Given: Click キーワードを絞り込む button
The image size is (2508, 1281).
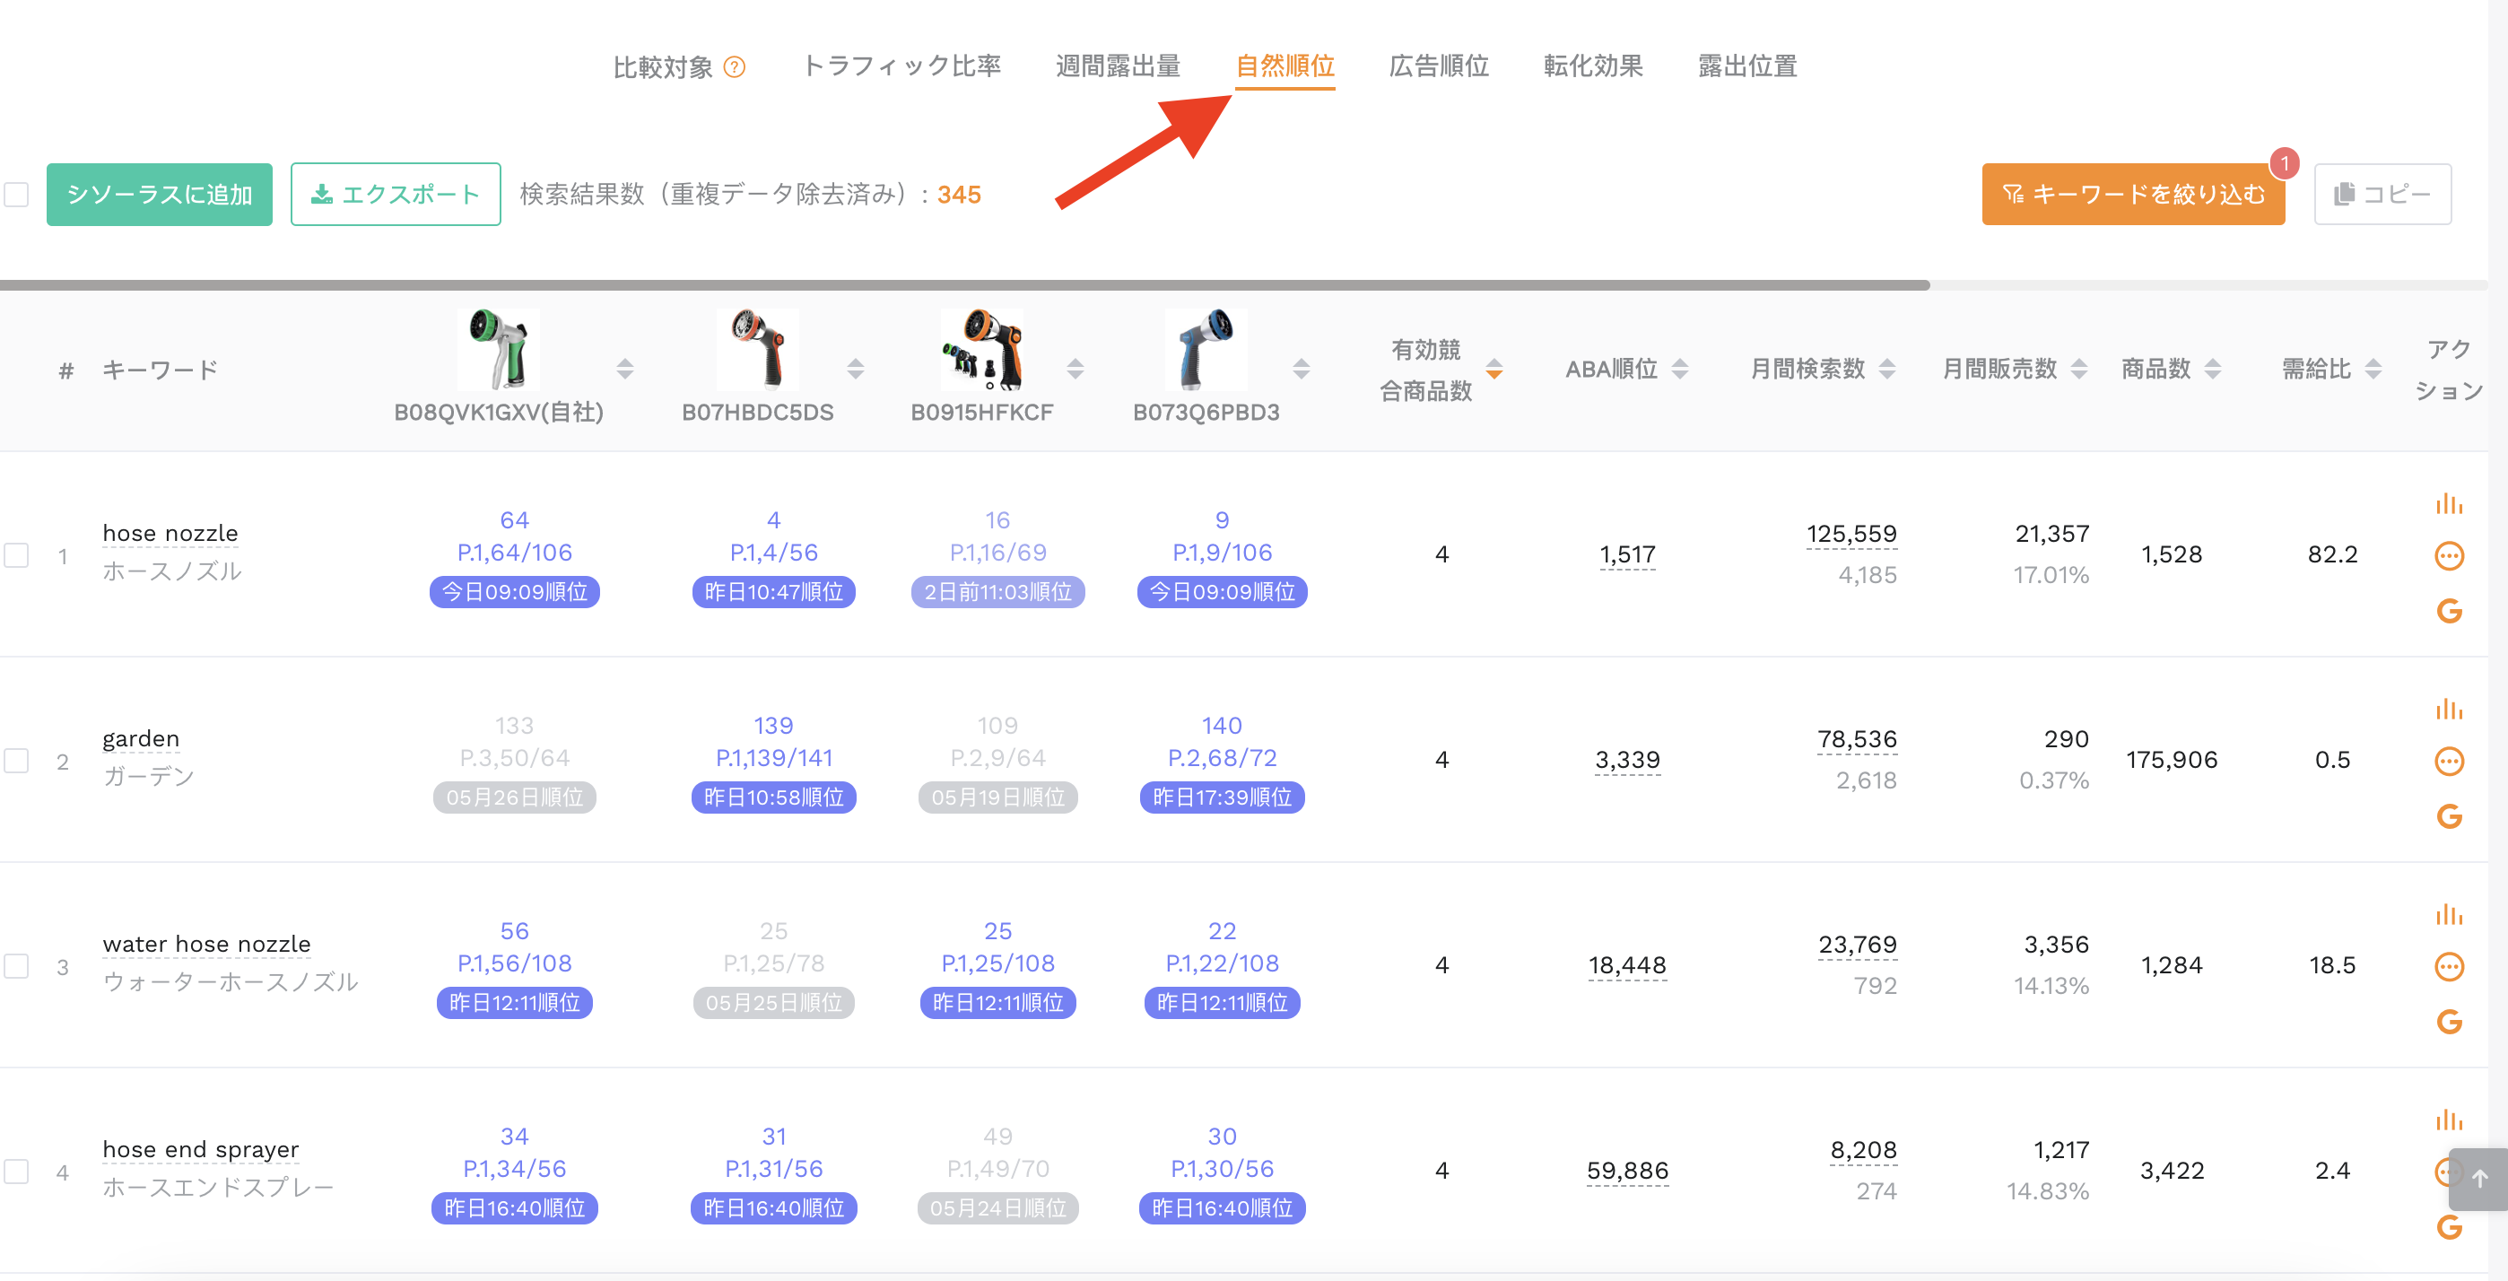Looking at the screenshot, I should click(x=2133, y=195).
